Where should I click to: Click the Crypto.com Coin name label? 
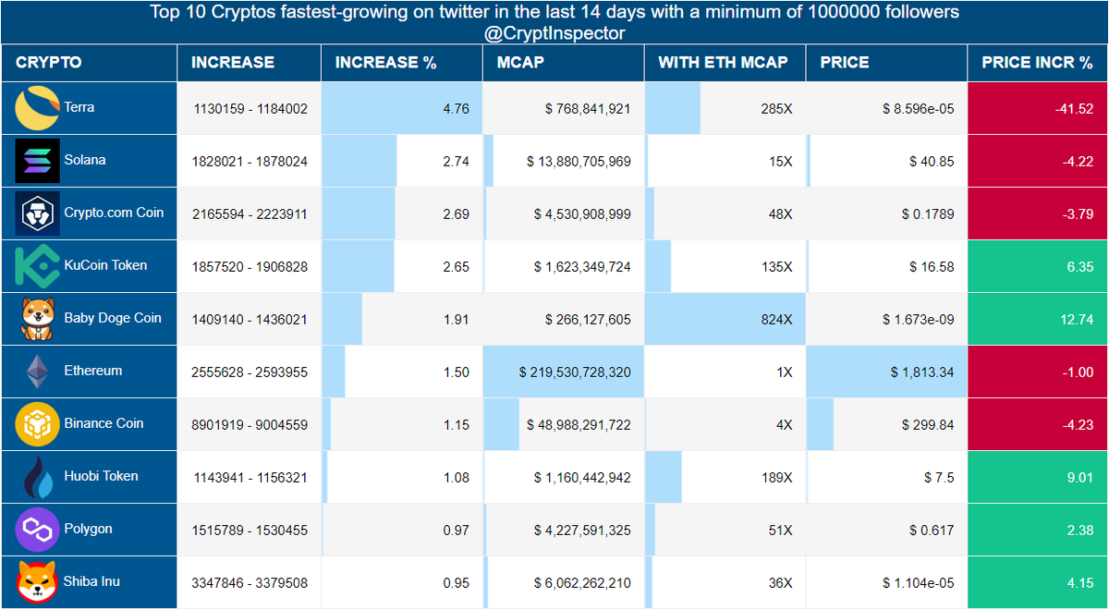pos(114,213)
